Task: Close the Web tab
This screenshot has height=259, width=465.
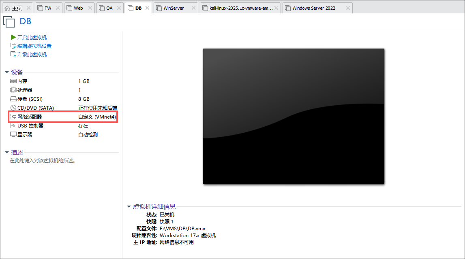Action: click(90, 8)
